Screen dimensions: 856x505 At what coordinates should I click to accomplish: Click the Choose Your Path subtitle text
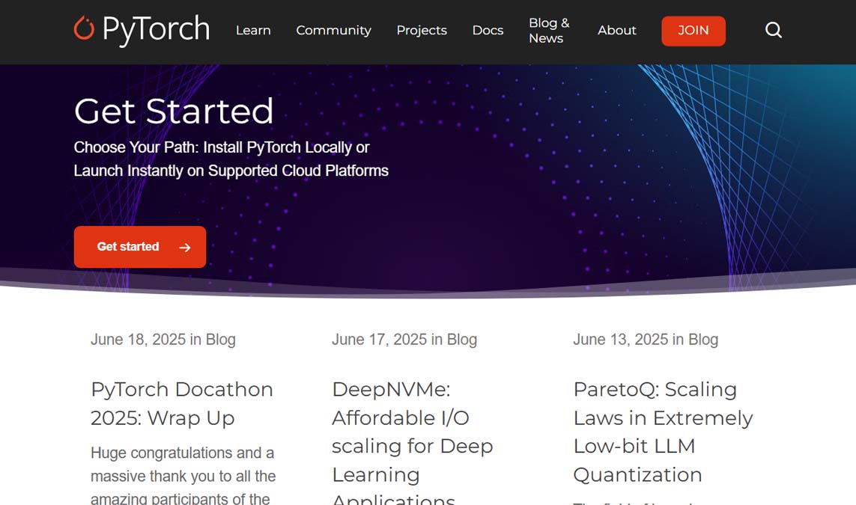(231, 159)
